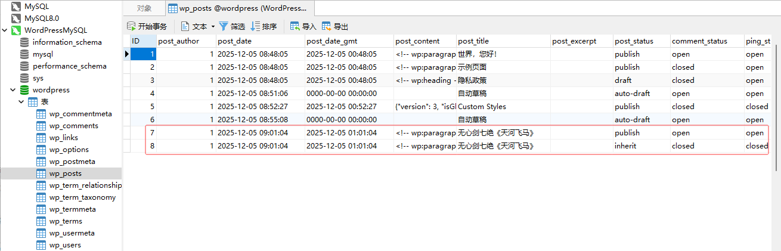Click the wp_options table icon
This screenshot has width=781, height=251.
pos(41,149)
